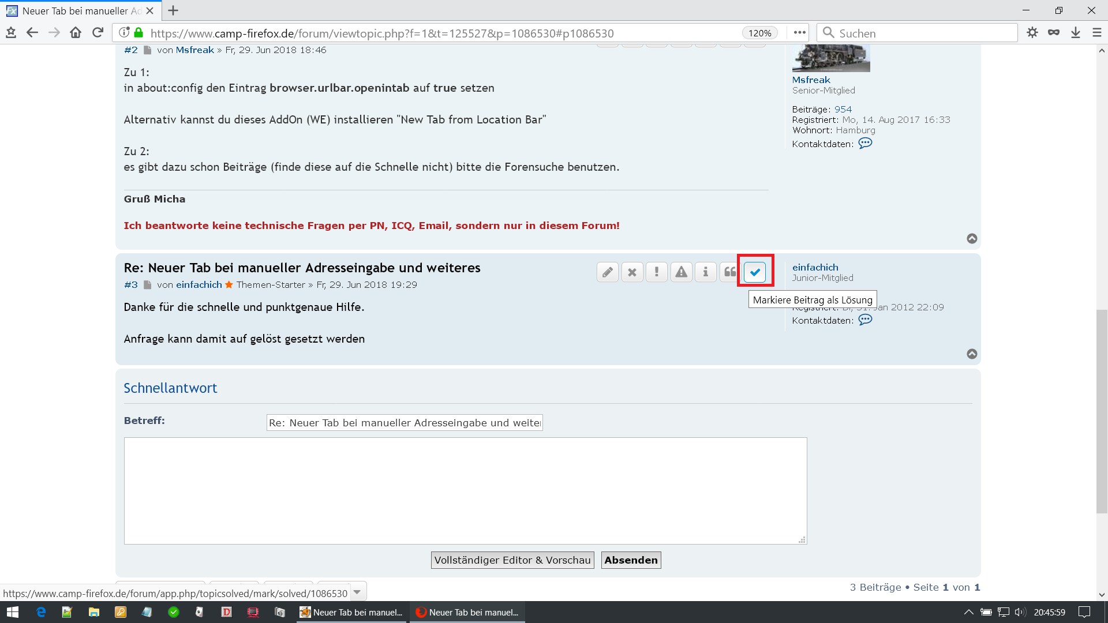The height and width of the screenshot is (623, 1108).
Task: Open einfachich's contact data speech bubble
Action: (x=865, y=320)
